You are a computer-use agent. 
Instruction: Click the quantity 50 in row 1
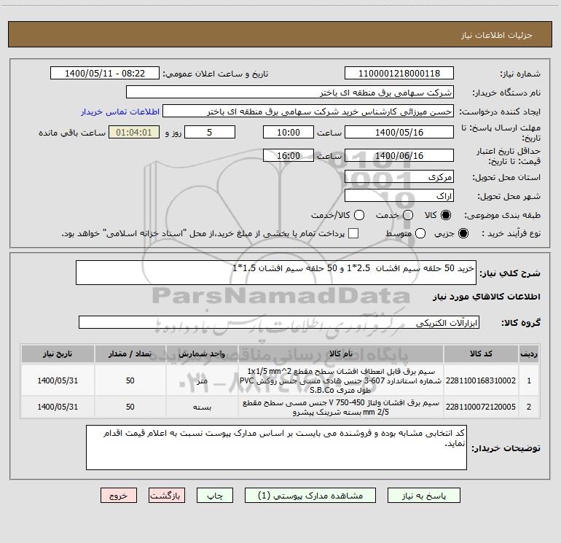coord(130,380)
